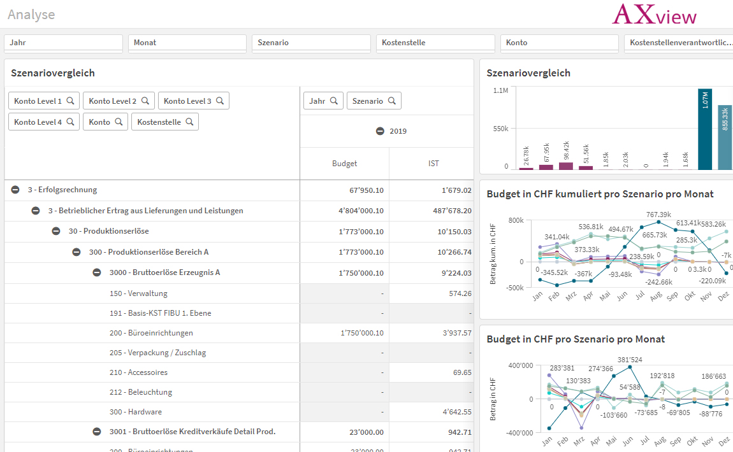Click search icon on Kostenstelle dimension button

pyautogui.click(x=189, y=122)
